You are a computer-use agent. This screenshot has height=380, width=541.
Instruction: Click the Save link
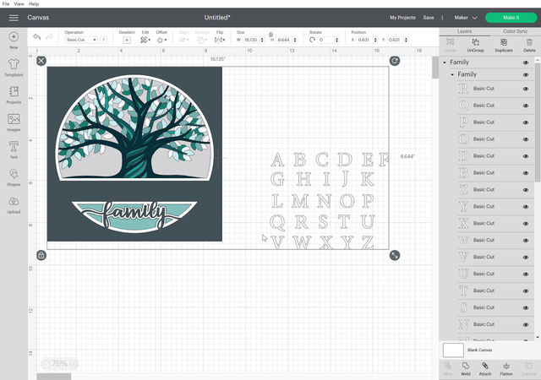pos(429,18)
